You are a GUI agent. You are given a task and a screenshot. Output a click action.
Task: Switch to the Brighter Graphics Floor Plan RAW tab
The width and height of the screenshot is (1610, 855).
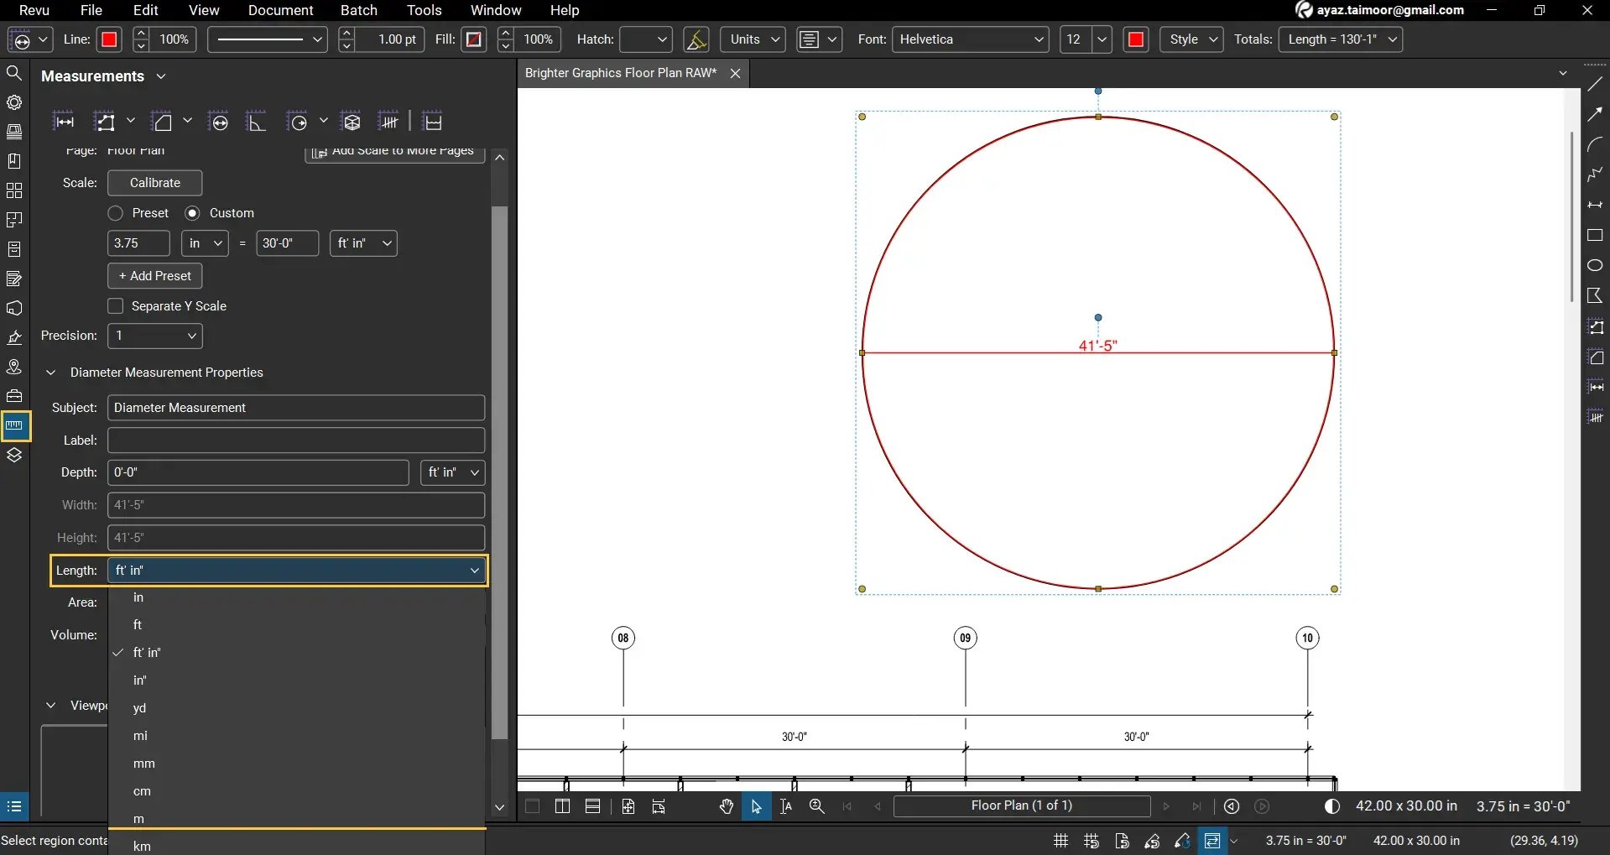pos(621,73)
